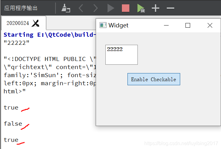The image size is (221, 149).
Task: Go to next output item arrow
Action: coord(96,8)
